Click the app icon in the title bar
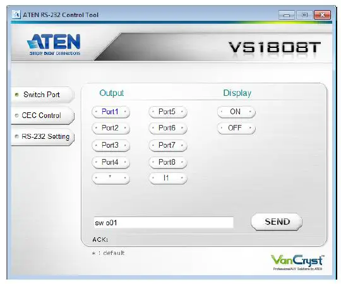Image resolution: width=341 pixels, height=284 pixels. point(16,15)
